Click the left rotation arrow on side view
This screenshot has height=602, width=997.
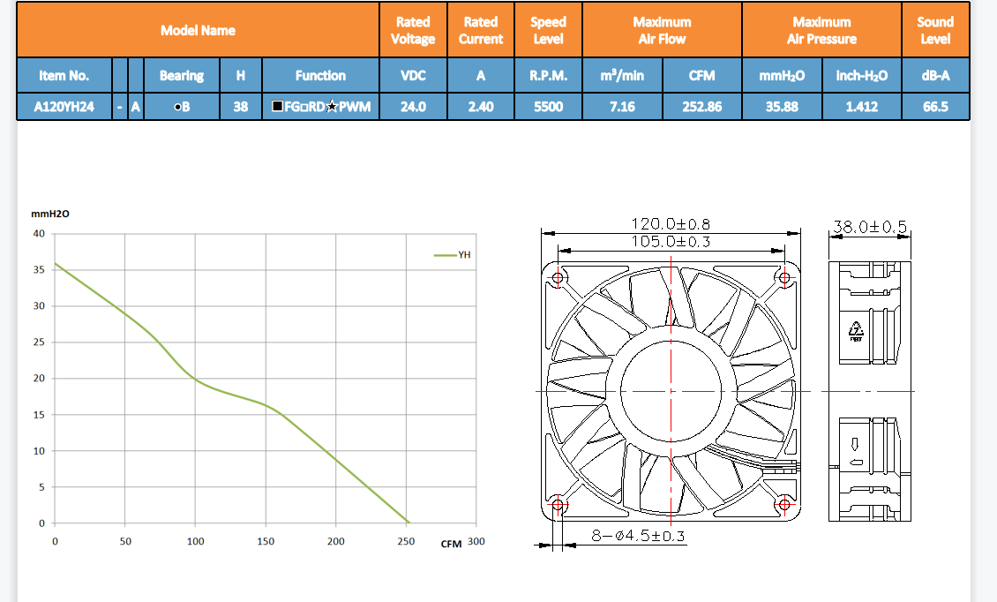[855, 461]
